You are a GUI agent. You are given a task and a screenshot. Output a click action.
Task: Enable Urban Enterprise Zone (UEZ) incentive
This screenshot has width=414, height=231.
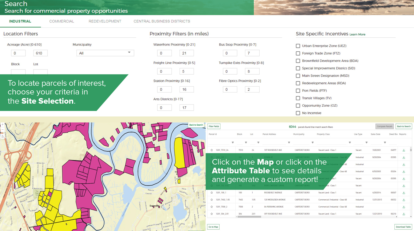[298, 46]
